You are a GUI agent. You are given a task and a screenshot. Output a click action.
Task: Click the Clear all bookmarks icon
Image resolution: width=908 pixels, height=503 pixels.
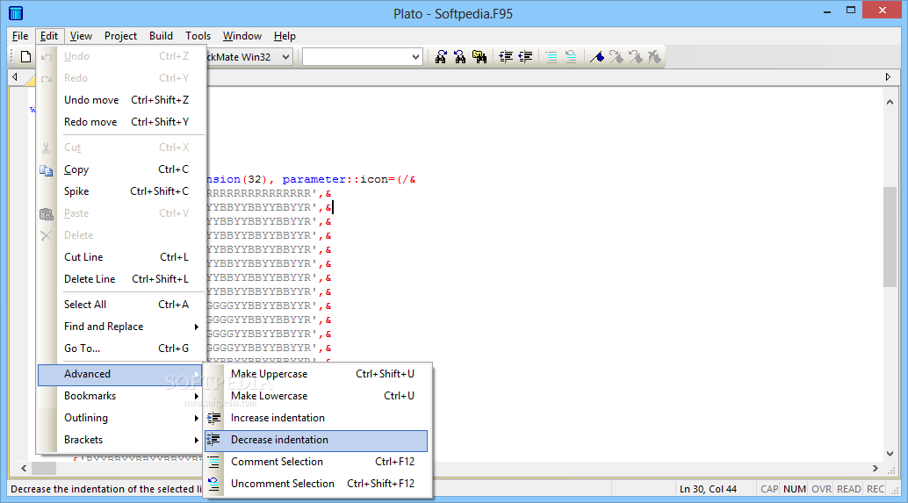click(654, 57)
